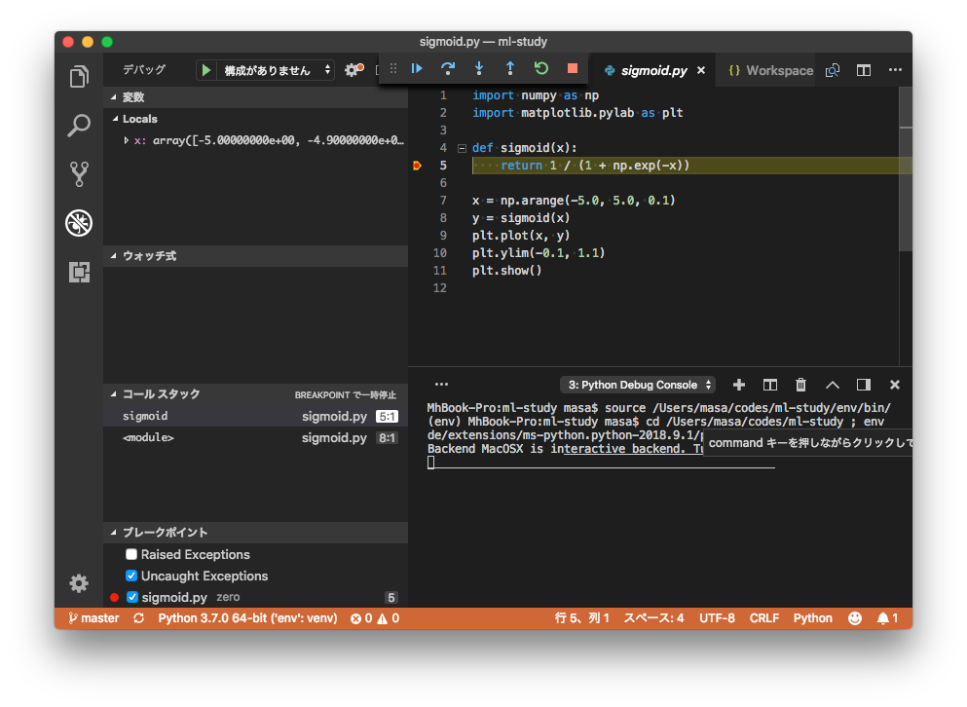
Task: Open editor More Actions ellipsis
Action: coord(895,70)
